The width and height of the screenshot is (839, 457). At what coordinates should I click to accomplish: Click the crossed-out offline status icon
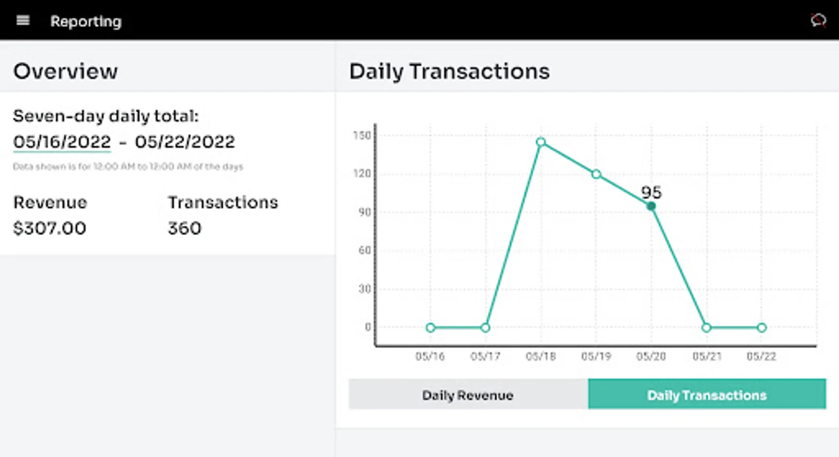(x=818, y=20)
